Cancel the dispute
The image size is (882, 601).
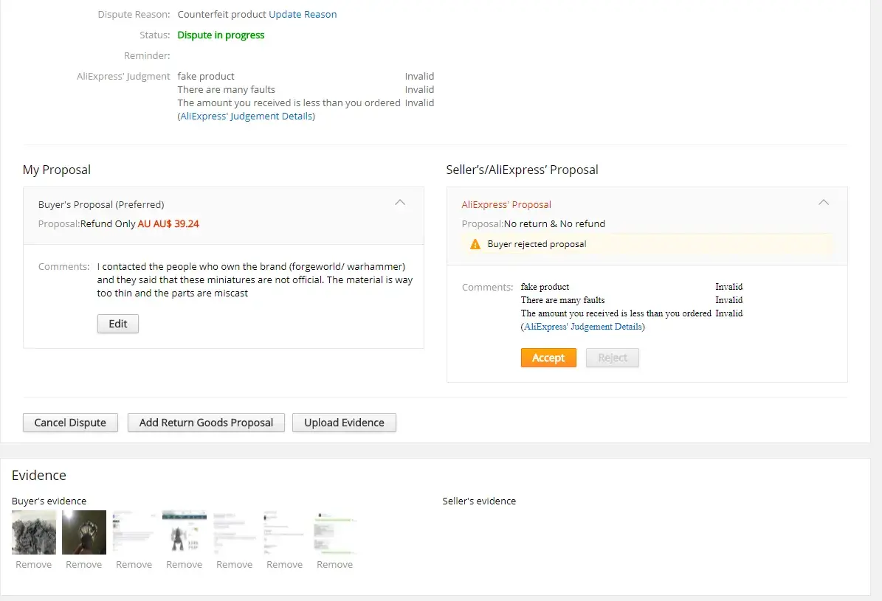click(x=70, y=423)
